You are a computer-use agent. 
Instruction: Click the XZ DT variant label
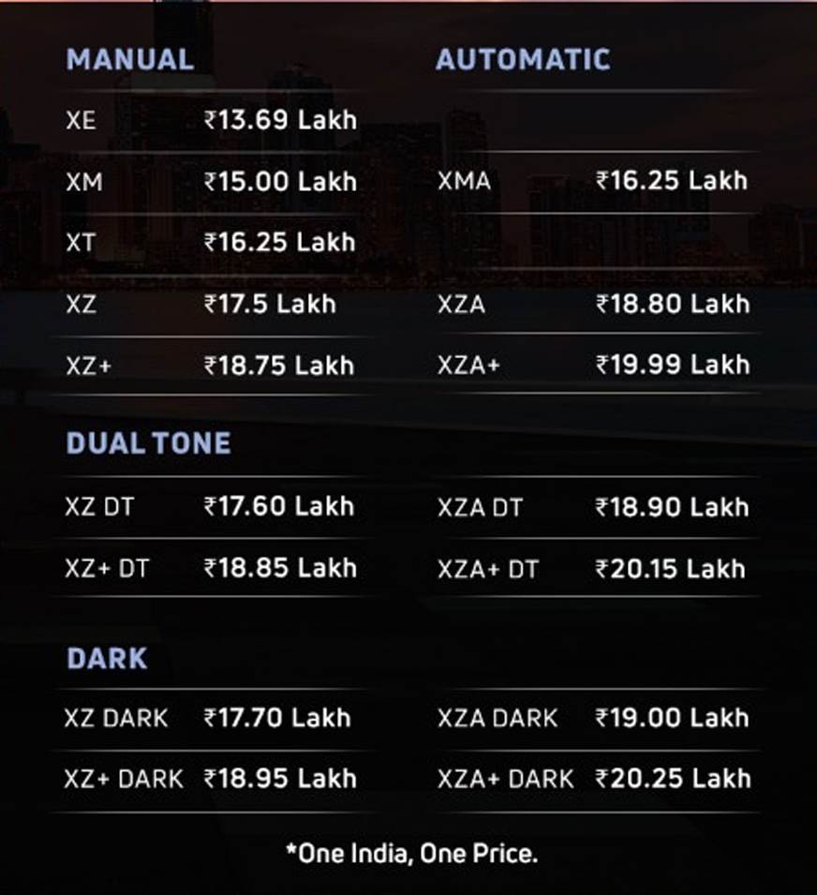point(99,507)
